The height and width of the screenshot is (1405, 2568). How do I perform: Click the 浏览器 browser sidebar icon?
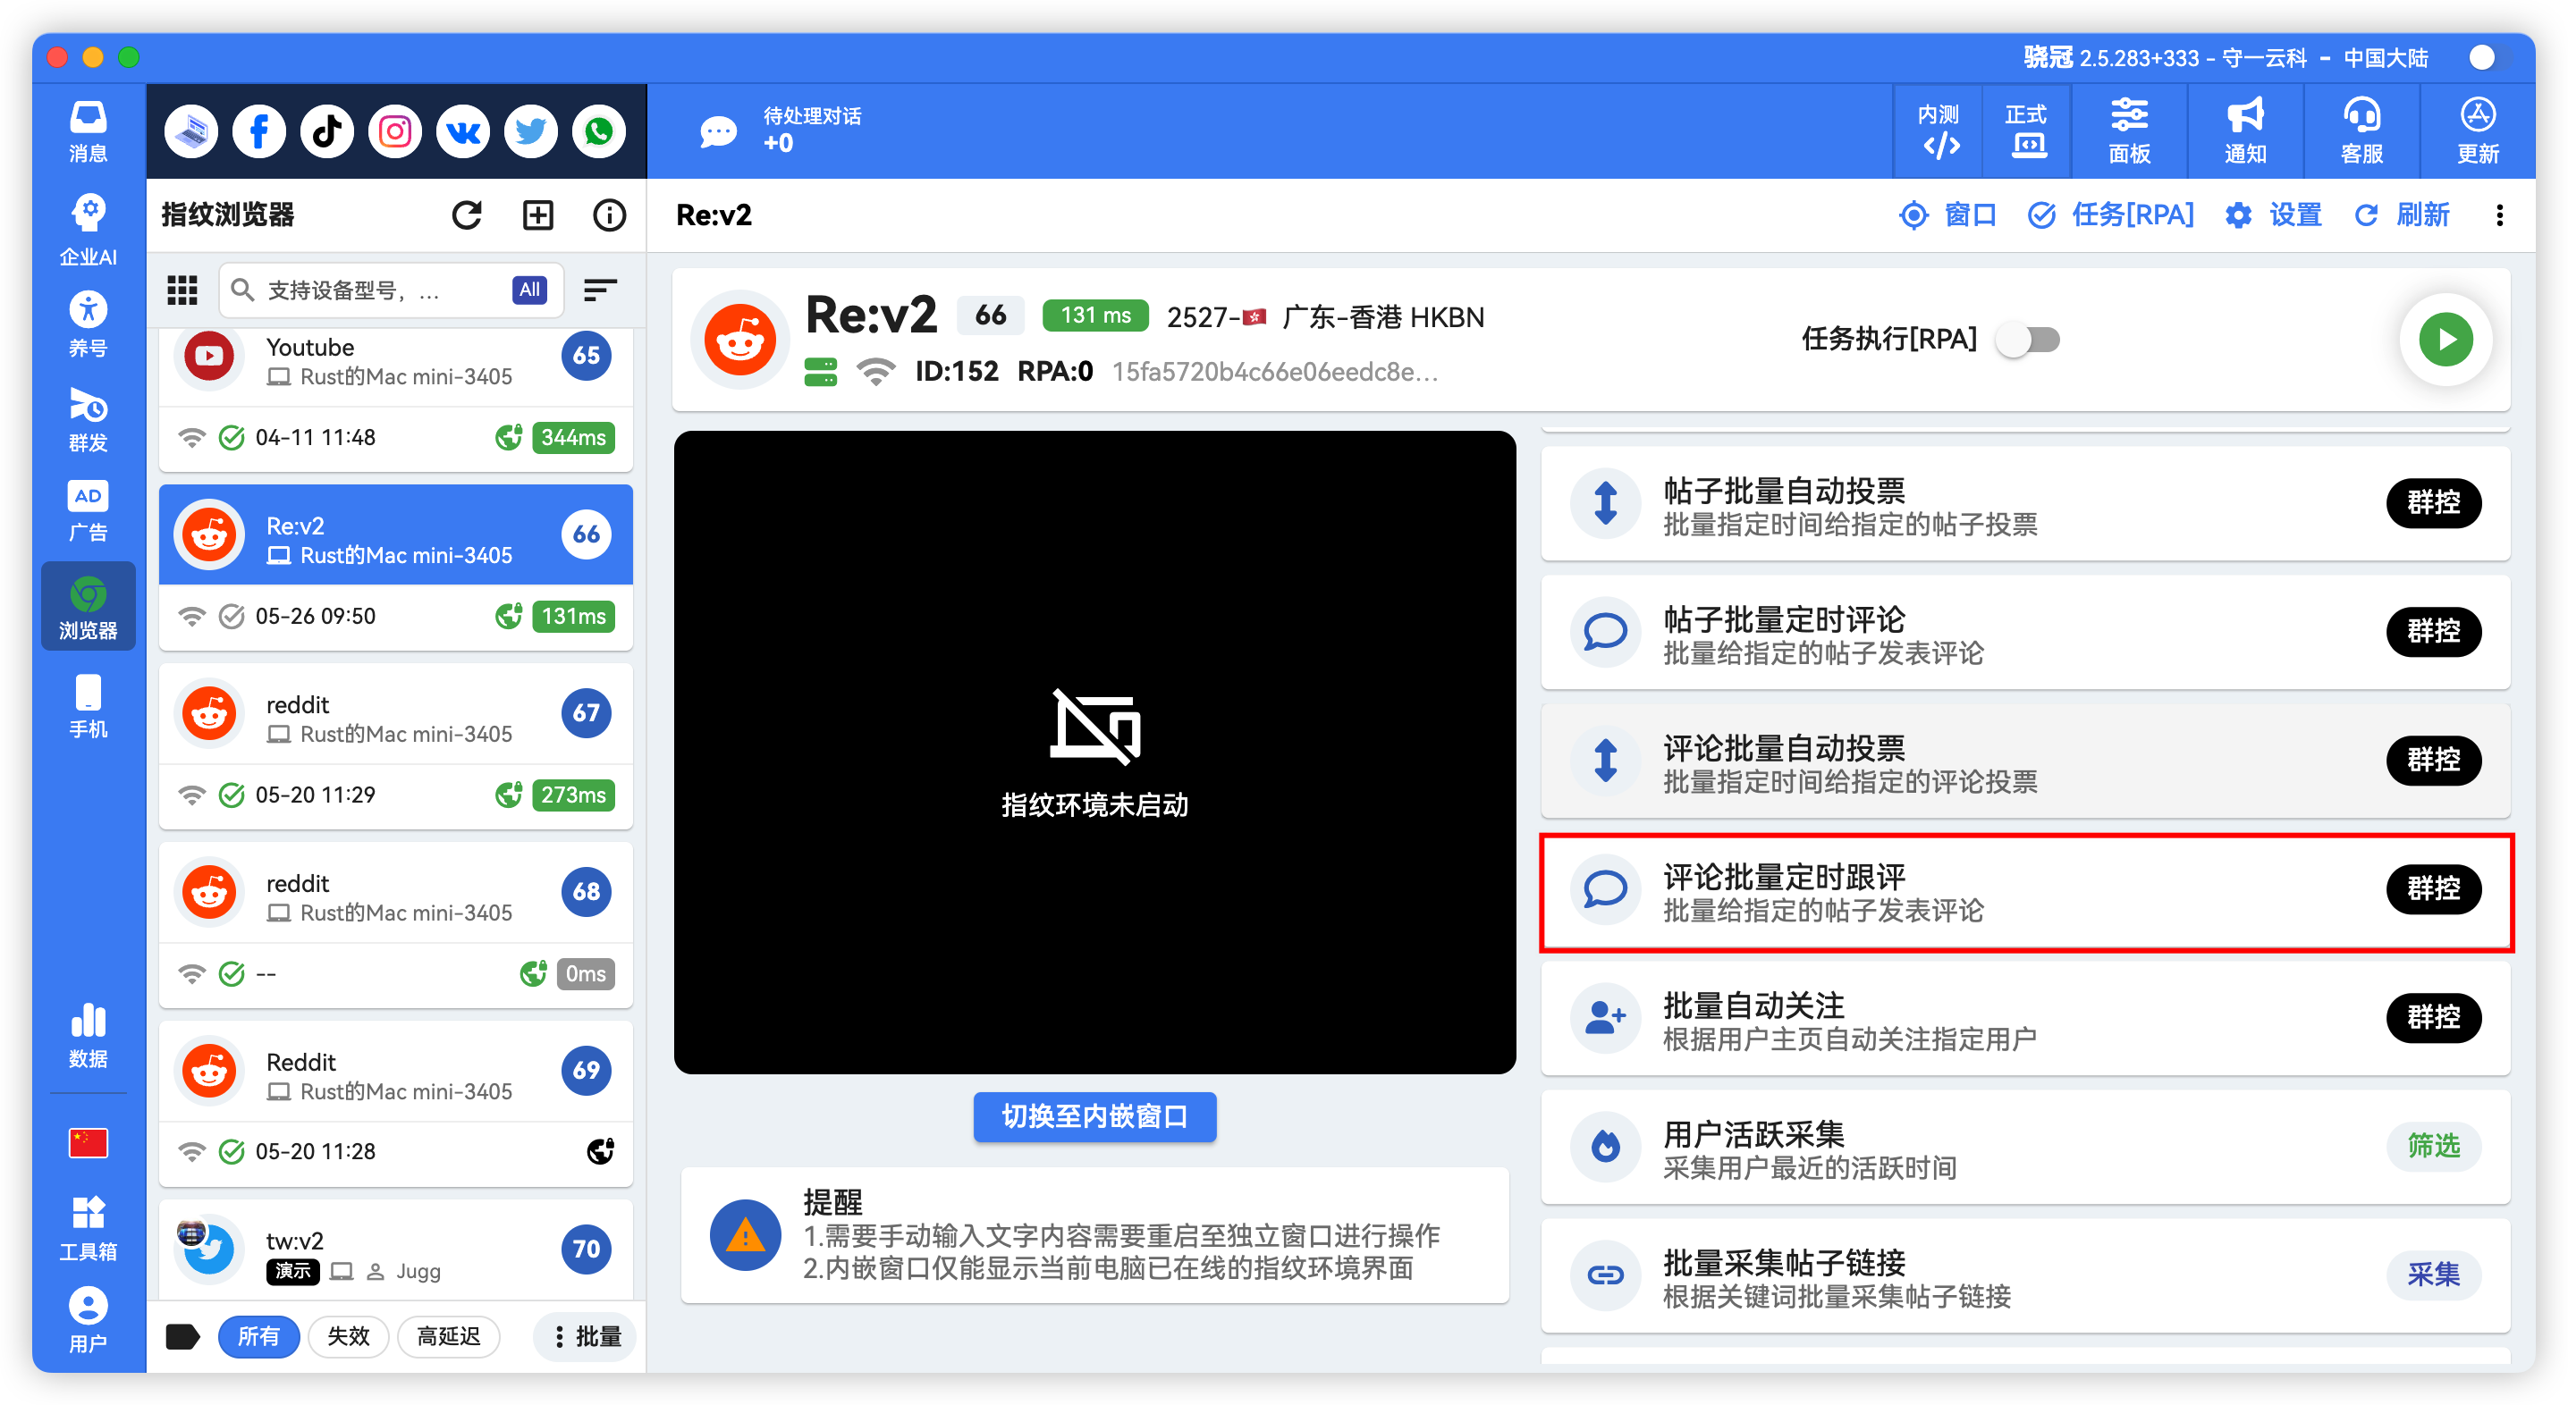88,606
